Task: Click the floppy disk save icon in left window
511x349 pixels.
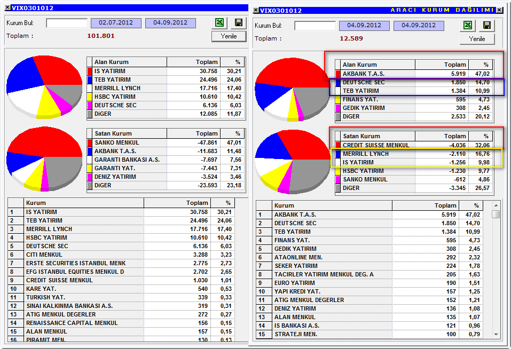Action: 239,22
